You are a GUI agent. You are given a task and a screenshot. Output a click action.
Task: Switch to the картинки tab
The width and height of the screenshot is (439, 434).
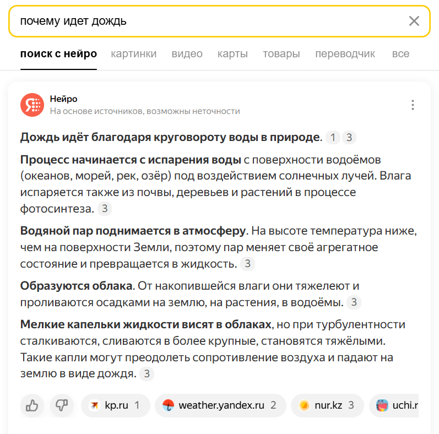[134, 53]
